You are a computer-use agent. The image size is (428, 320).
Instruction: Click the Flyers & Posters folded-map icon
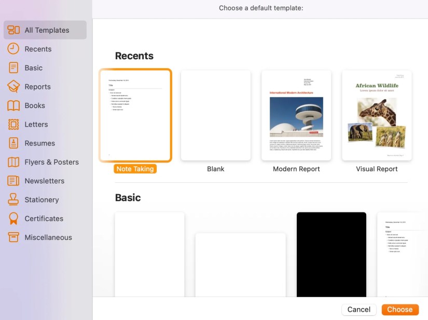(x=13, y=162)
